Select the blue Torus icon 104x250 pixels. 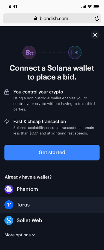pyautogui.click(x=9, y=205)
